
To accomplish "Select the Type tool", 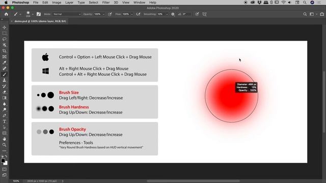I will click(x=5, y=121).
